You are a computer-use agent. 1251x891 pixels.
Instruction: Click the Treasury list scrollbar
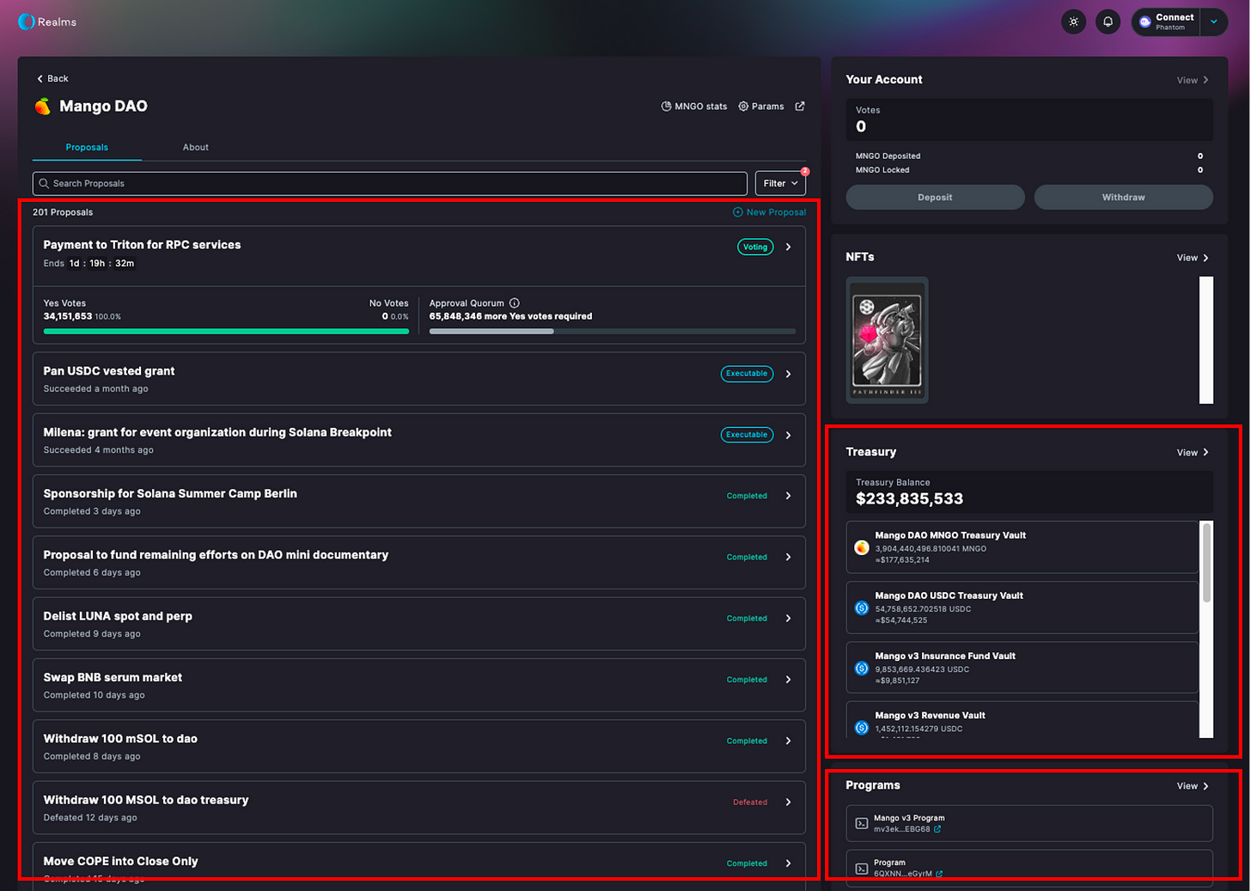[1206, 563]
